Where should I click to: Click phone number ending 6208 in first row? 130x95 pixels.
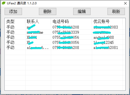click(66, 27)
